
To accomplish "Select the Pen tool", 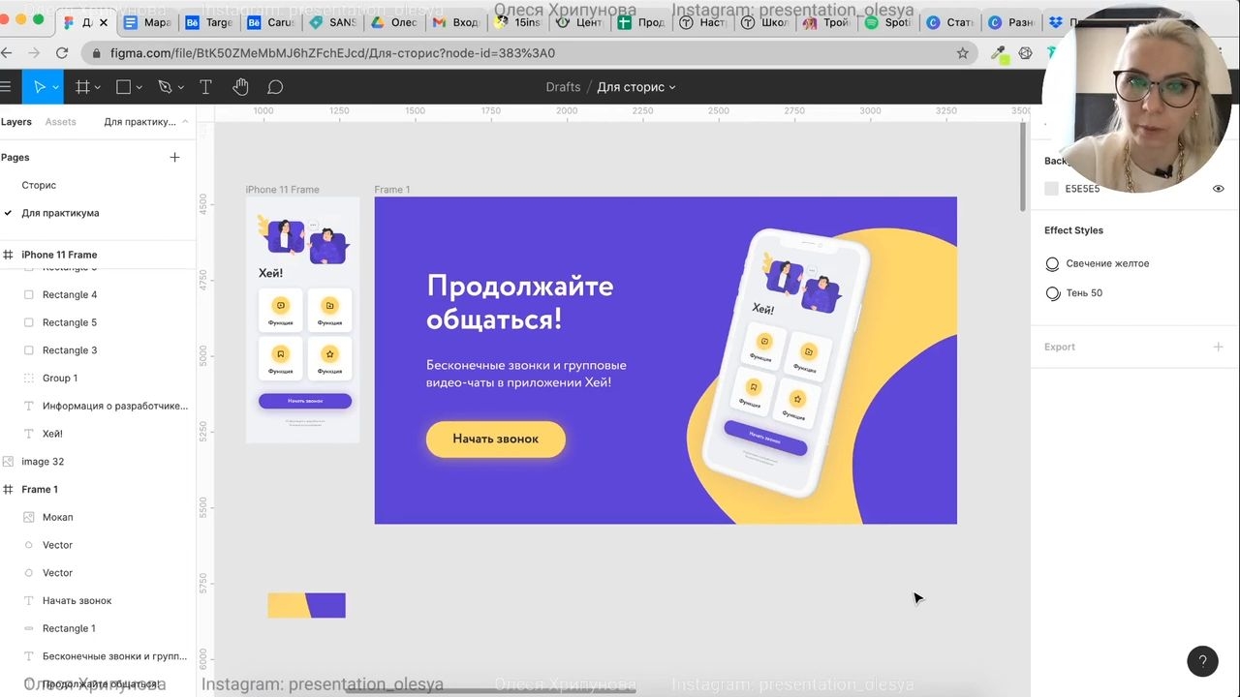I will [x=165, y=87].
